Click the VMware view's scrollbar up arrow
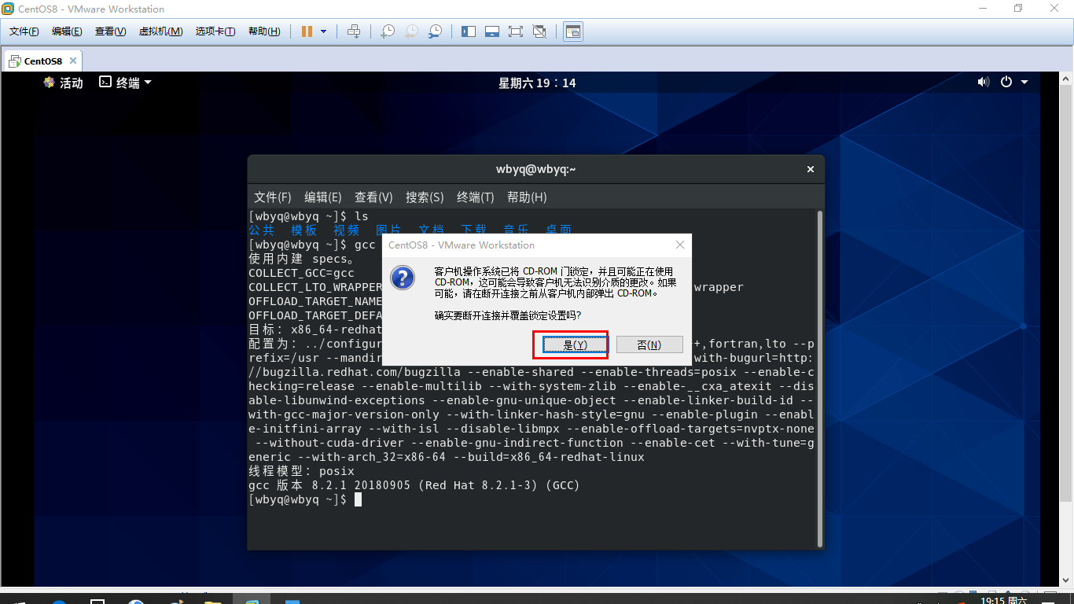The image size is (1074, 604). [x=1067, y=78]
